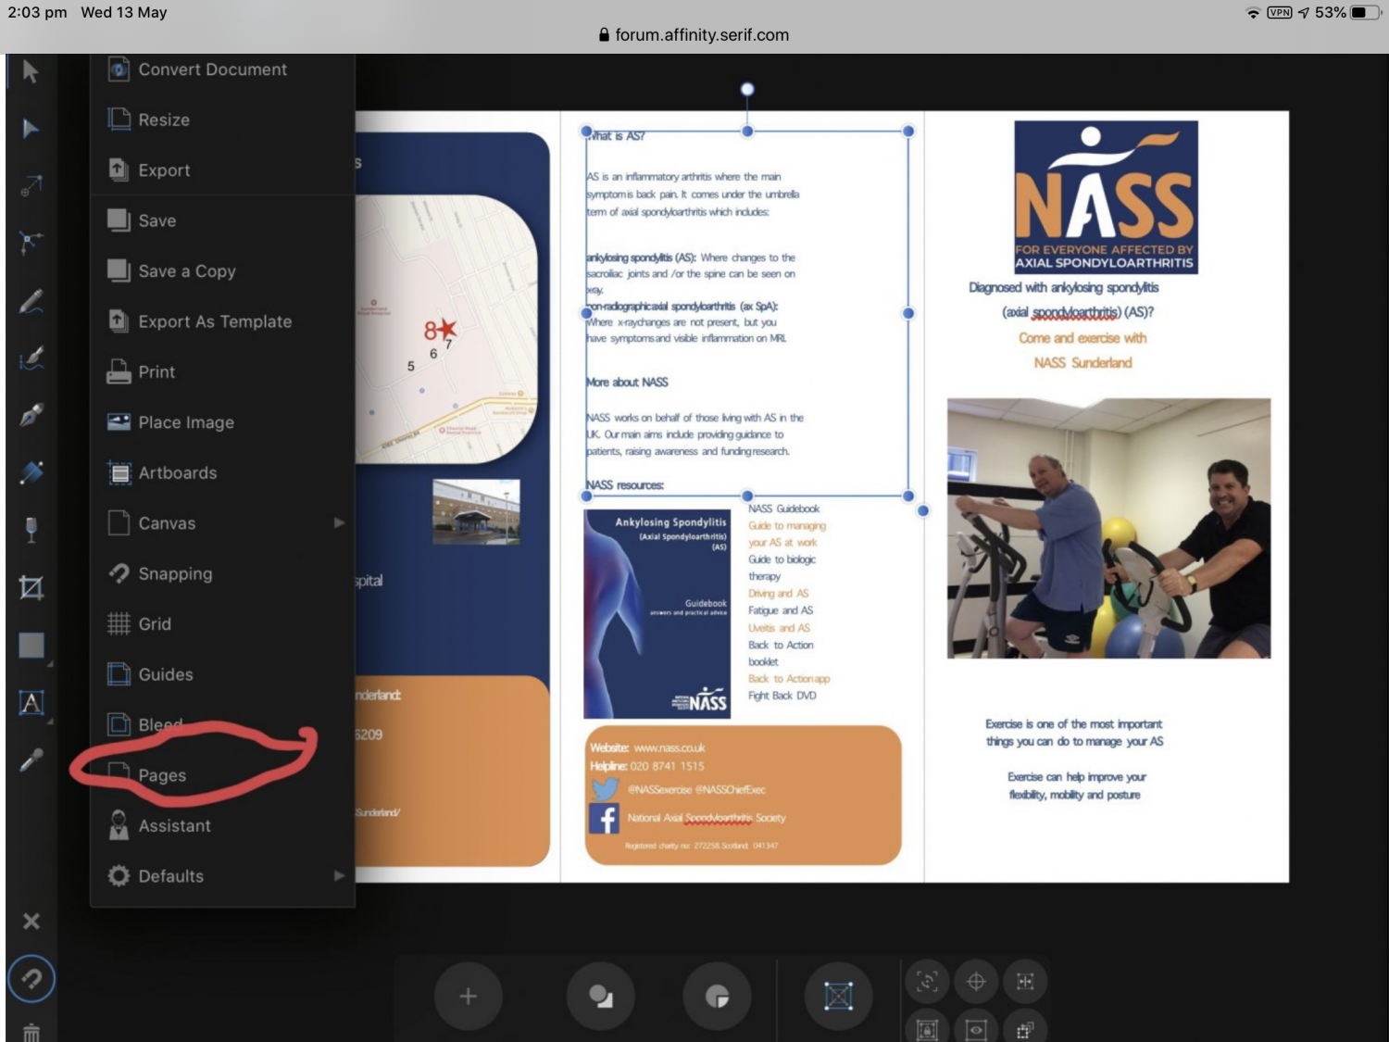Tap text flow handle outside frame's bottom-right
This screenshot has width=1389, height=1042.
click(x=922, y=510)
